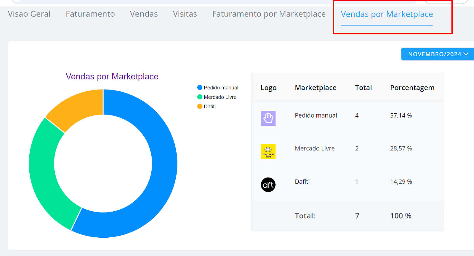
Task: Open the Visao Geral tab
Action: click(29, 14)
